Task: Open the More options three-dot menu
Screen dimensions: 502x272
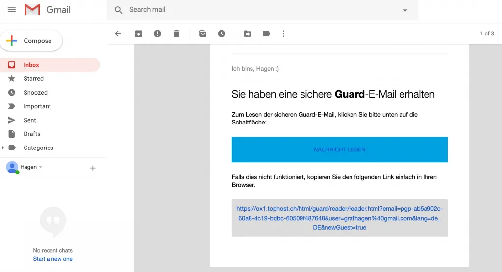Action: pyautogui.click(x=283, y=34)
